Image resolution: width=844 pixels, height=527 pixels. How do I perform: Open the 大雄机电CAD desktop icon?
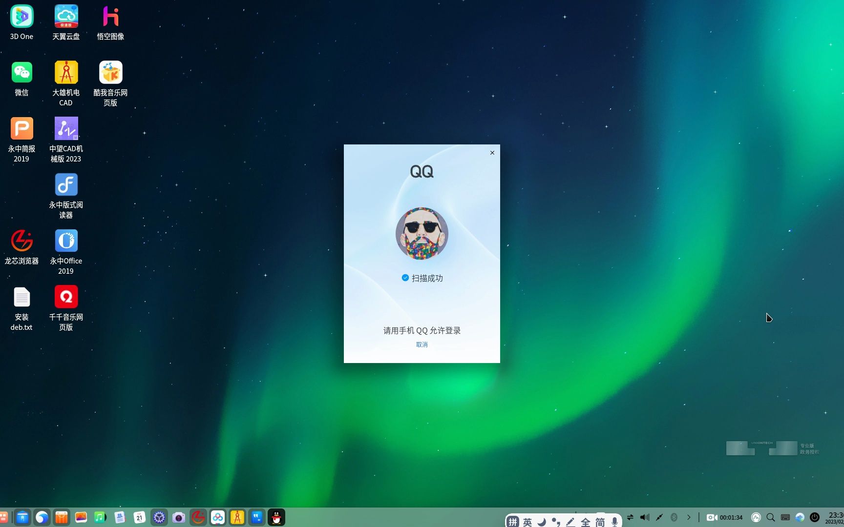(66, 83)
